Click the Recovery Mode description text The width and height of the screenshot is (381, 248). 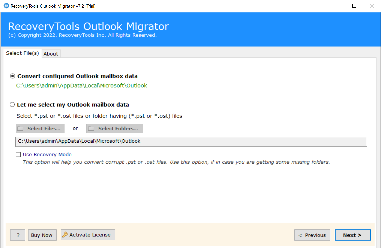coord(176,162)
